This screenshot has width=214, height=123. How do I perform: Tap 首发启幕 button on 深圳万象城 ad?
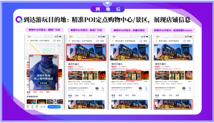tap(43, 83)
